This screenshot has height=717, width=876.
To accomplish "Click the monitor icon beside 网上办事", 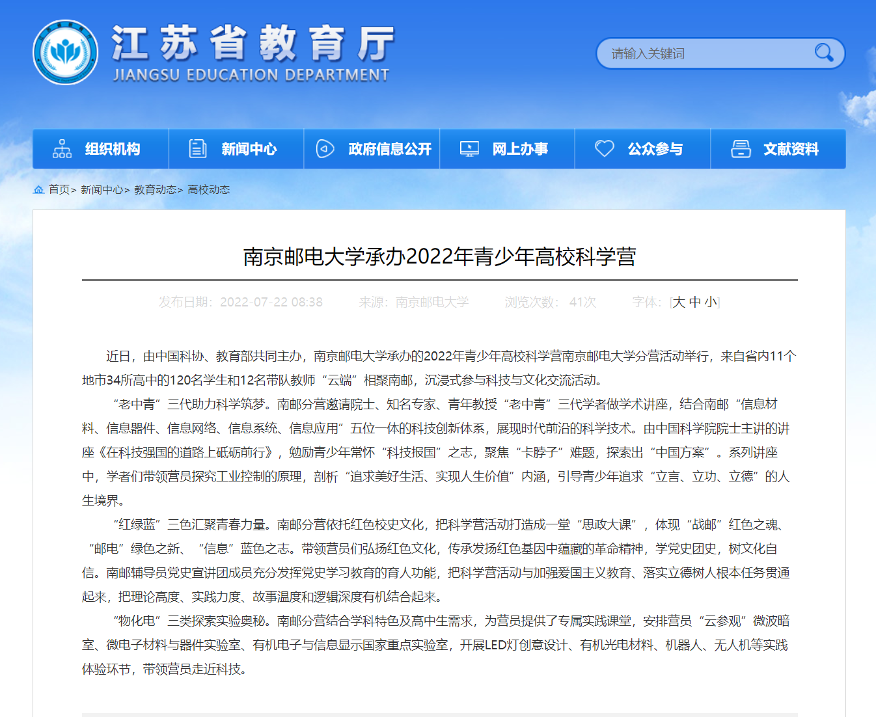I will pyautogui.click(x=469, y=149).
